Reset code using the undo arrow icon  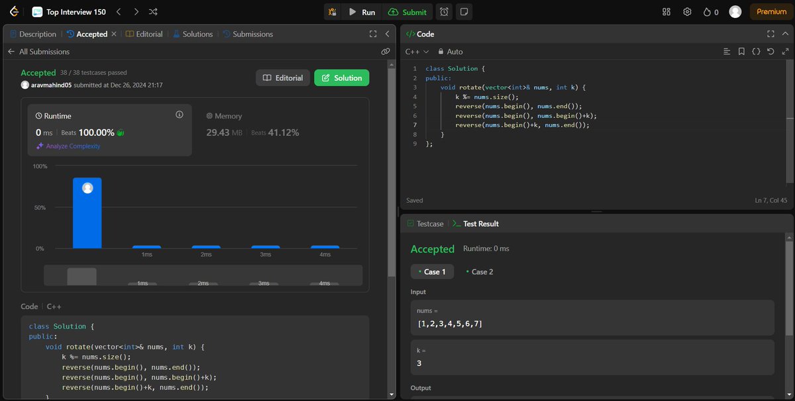pos(770,51)
